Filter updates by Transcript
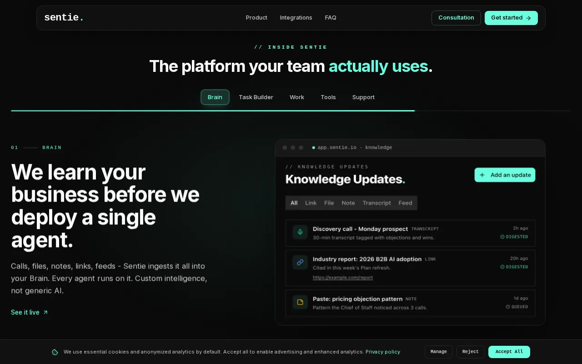Viewport: 582px width, 364px height. tap(377, 203)
